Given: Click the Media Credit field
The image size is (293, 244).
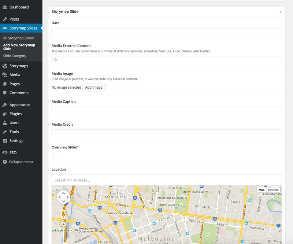Looking at the screenshot, I should pos(167,133).
